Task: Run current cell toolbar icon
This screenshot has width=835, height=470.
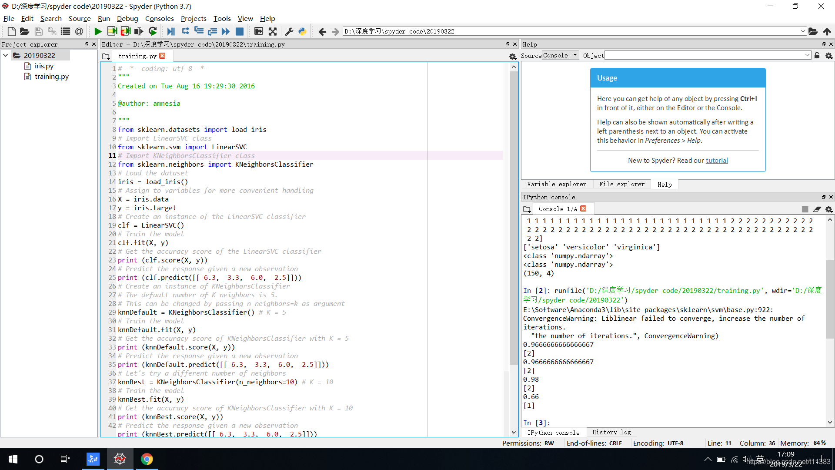Action: (112, 31)
